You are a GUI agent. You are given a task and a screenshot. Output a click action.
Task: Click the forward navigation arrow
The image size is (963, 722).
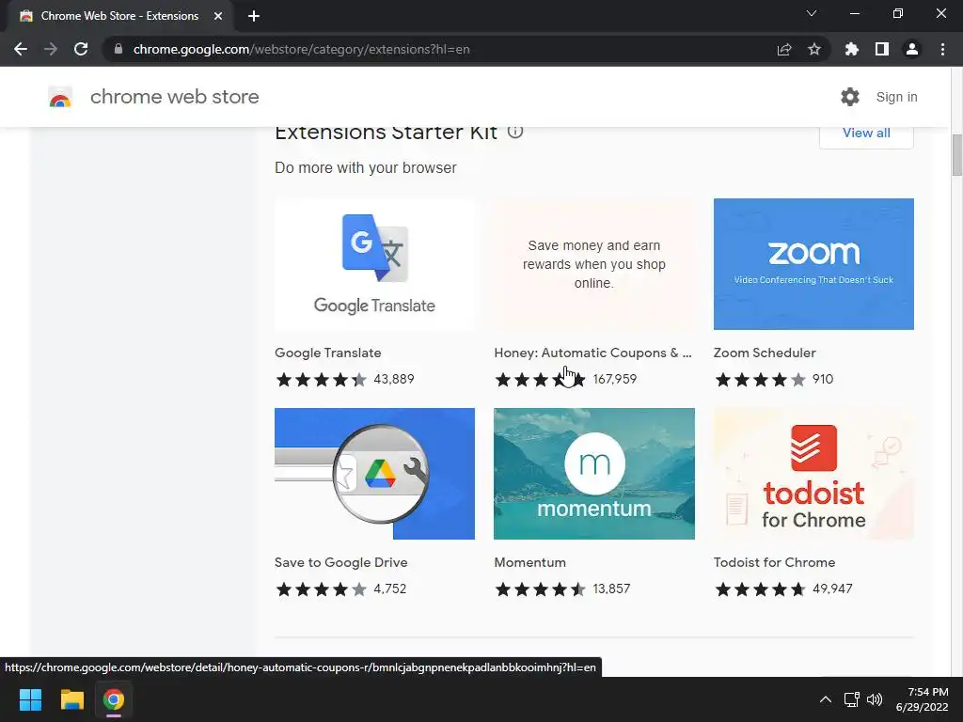click(51, 49)
